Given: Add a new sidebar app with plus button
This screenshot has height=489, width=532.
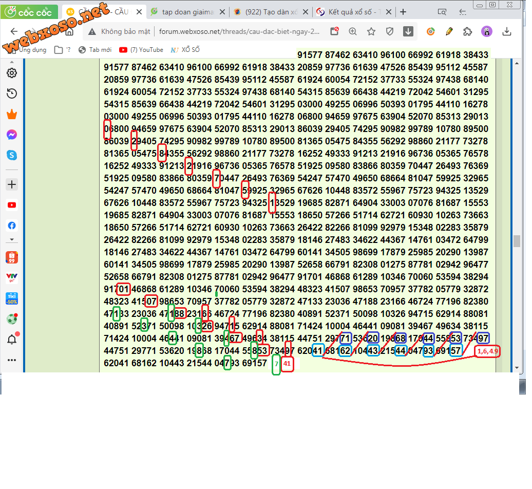Looking at the screenshot, I should click(x=11, y=184).
